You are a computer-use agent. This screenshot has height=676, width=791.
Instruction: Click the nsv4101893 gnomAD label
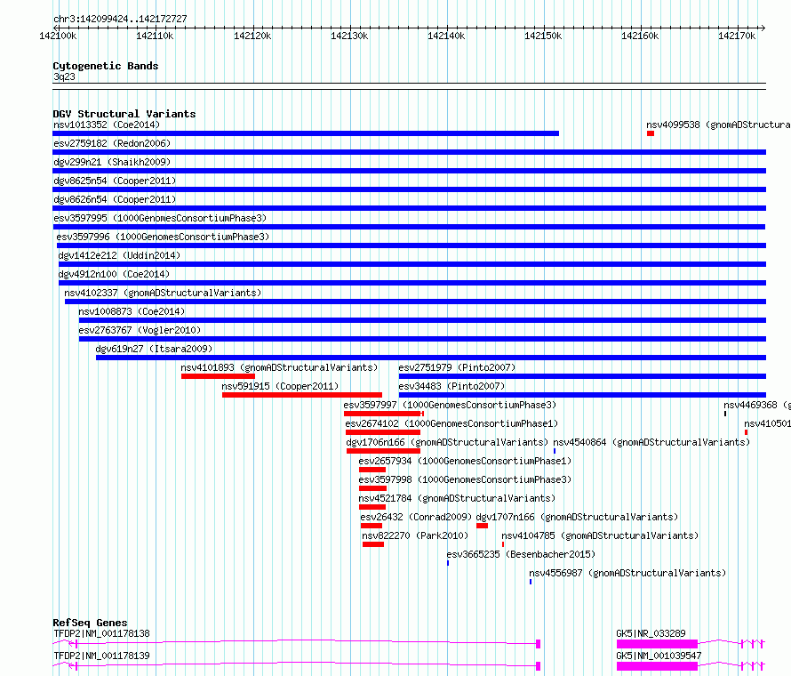[279, 367]
